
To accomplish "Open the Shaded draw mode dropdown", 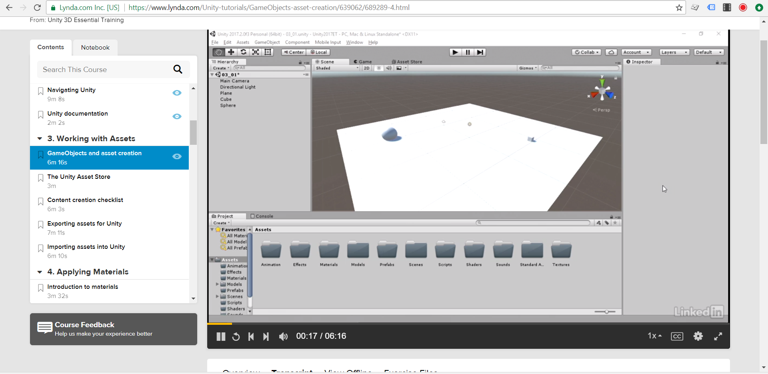I will (x=337, y=68).
